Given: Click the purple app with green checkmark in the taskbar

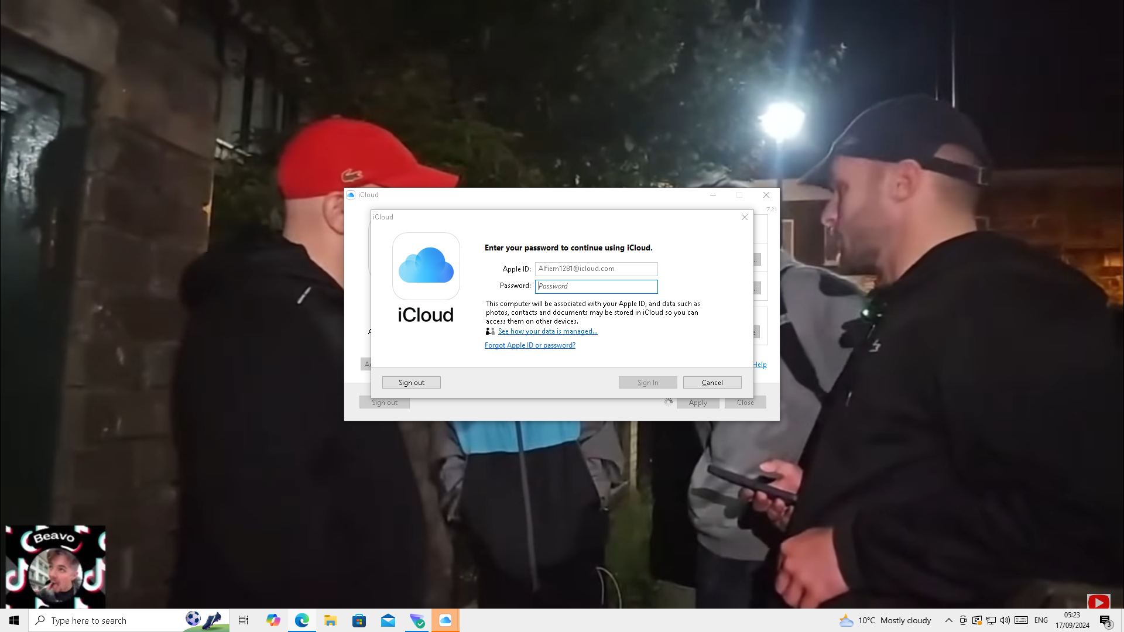Looking at the screenshot, I should click(x=417, y=620).
